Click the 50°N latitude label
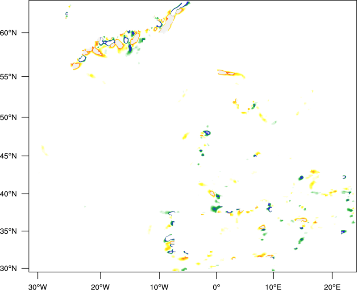357x290 pixels. point(8,117)
